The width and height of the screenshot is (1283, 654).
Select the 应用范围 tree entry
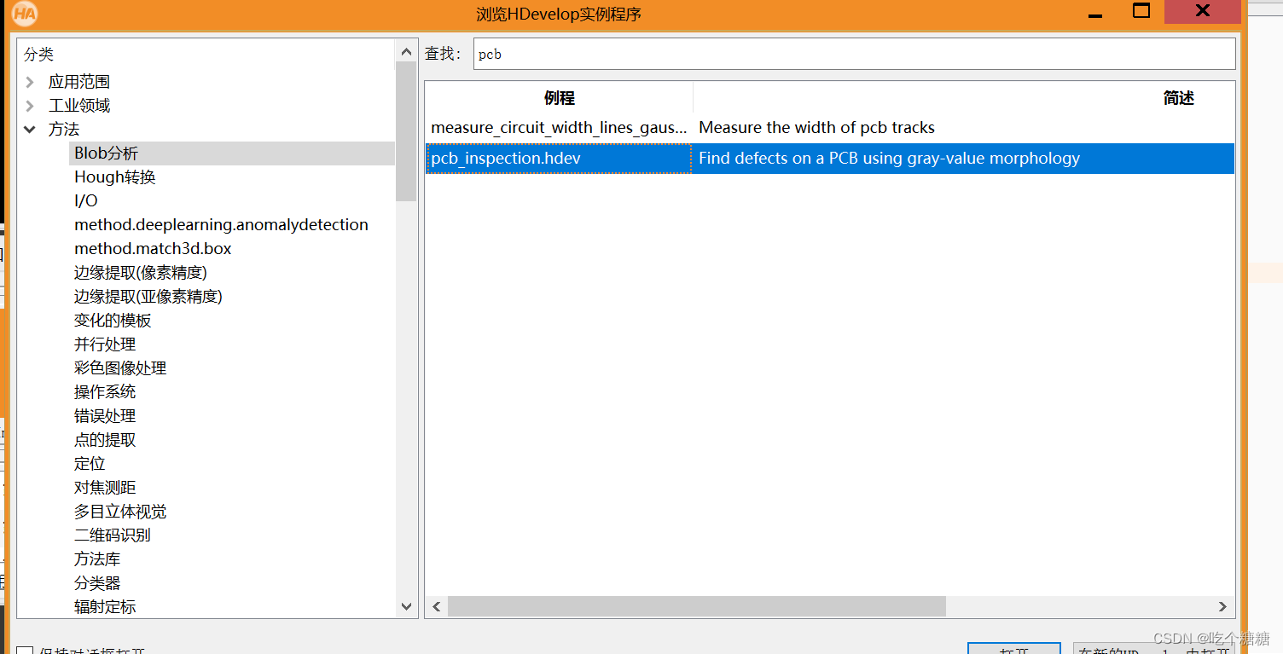[79, 82]
